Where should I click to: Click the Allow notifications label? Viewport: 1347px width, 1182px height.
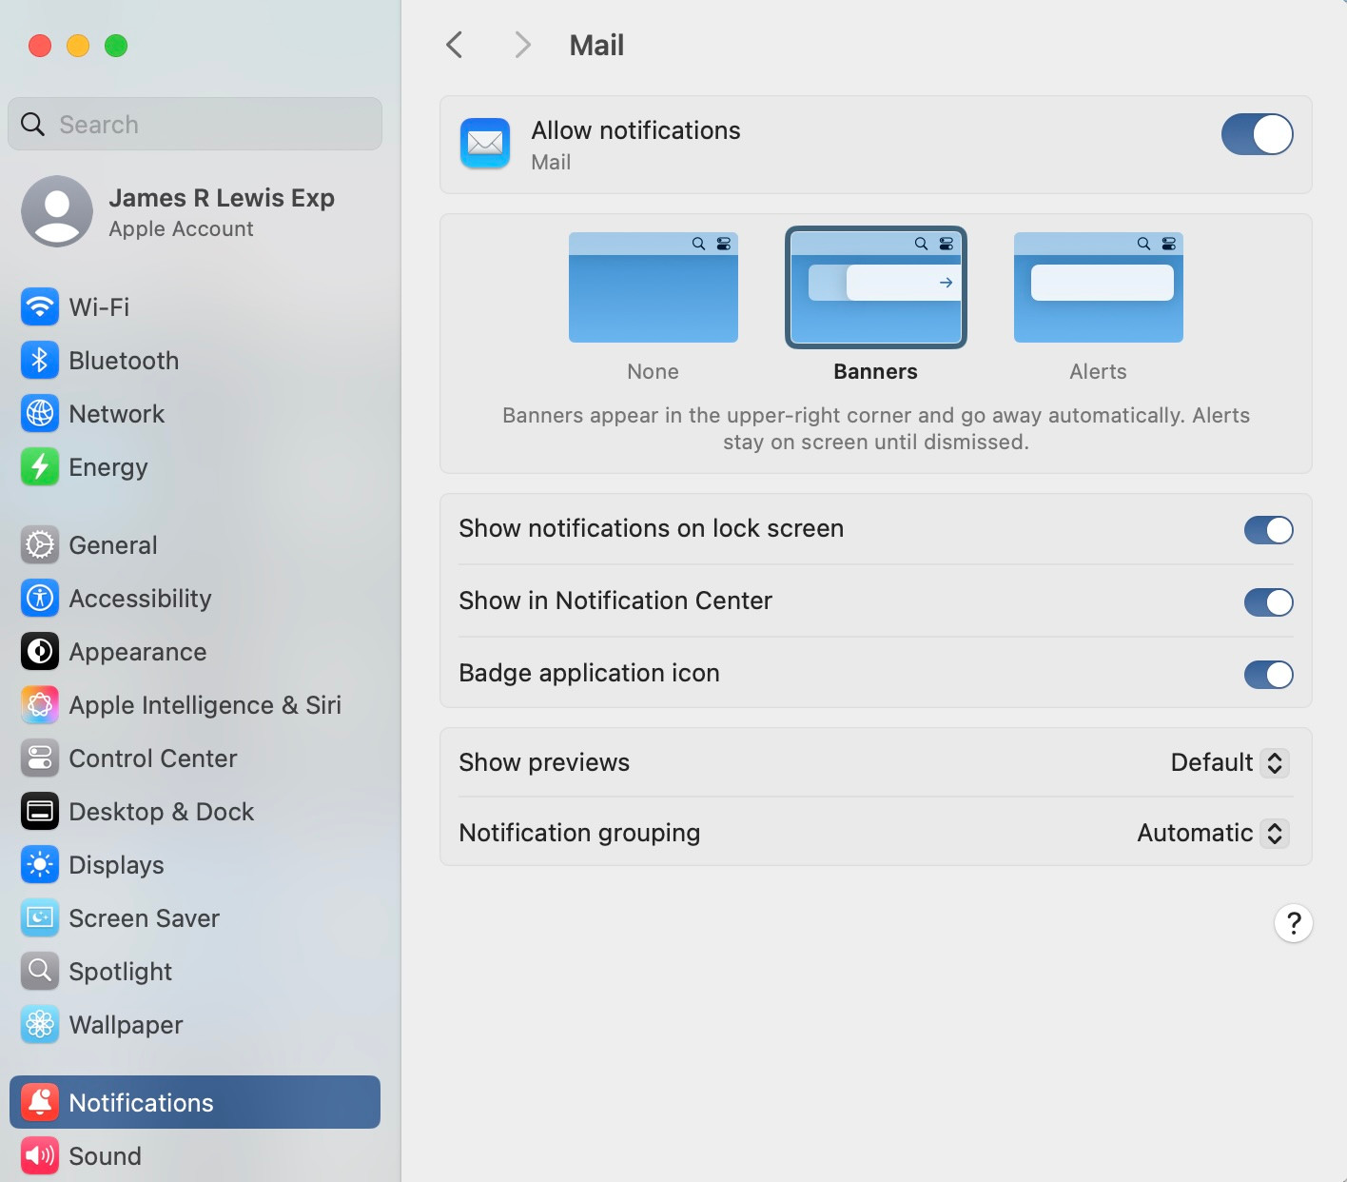click(635, 130)
